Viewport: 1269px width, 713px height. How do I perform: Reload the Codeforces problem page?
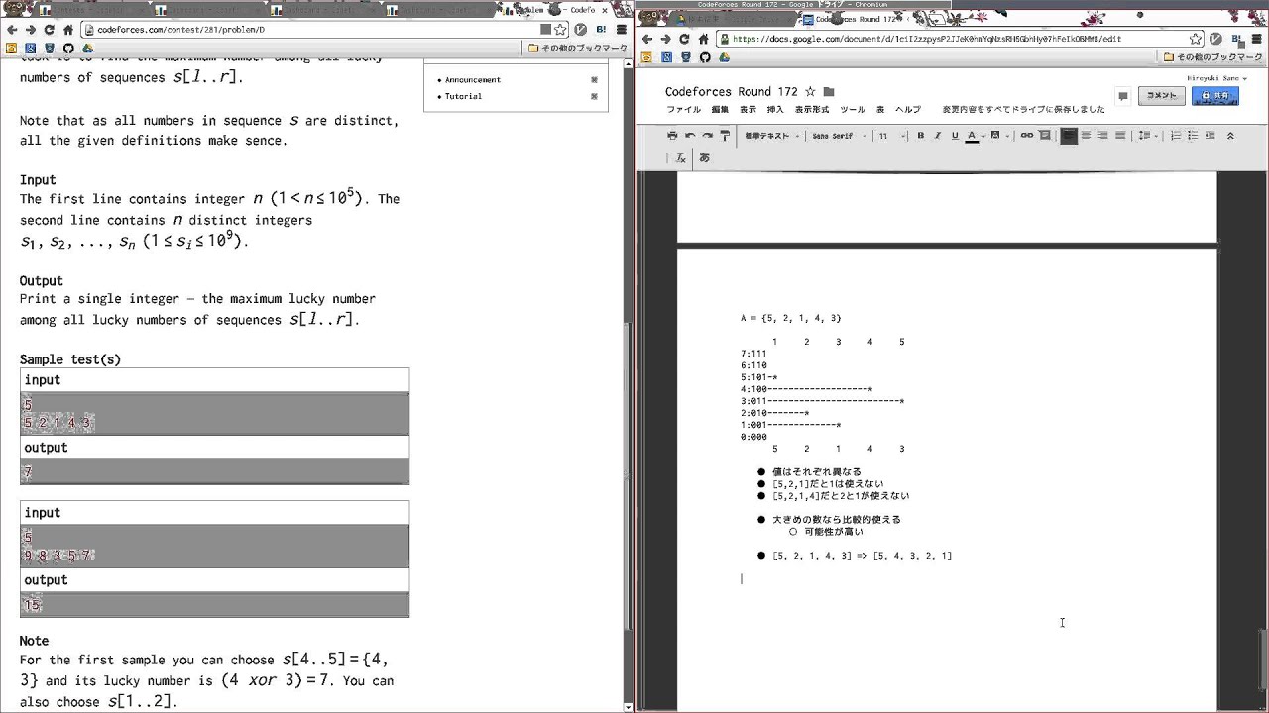(49, 30)
